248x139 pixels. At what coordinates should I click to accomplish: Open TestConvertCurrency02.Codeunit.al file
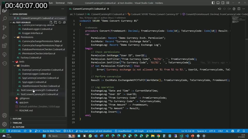(39, 94)
